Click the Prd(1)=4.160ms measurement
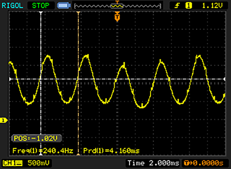Image resolution: width=231 pixels, height=169 pixels. [x=112, y=151]
